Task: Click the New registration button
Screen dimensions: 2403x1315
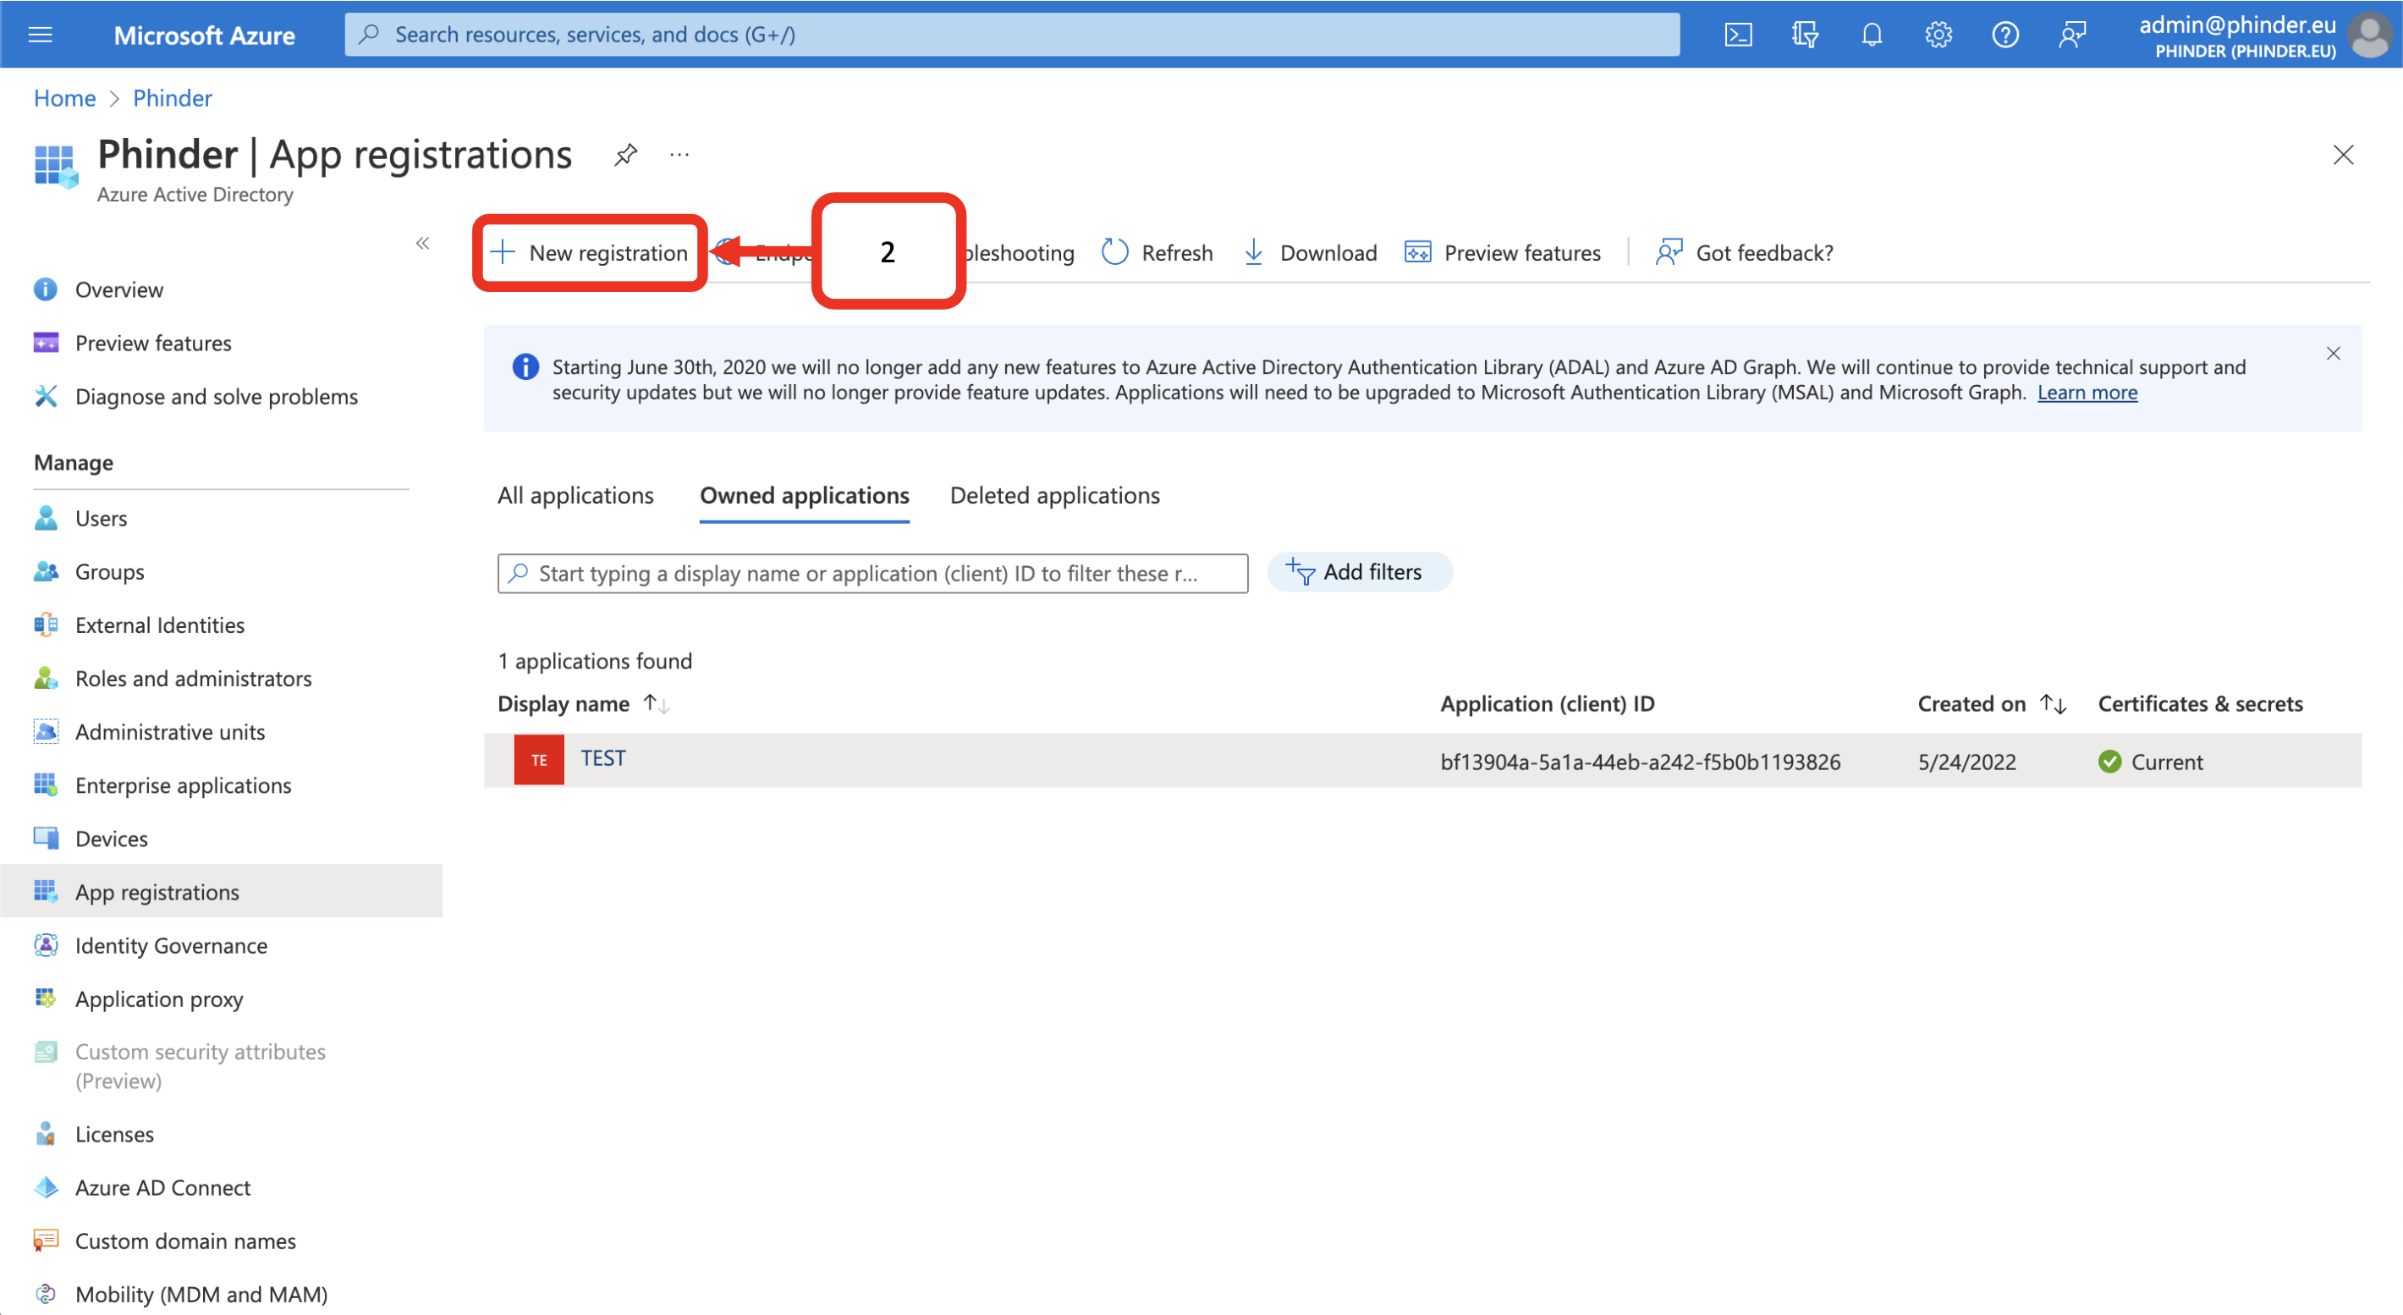Action: click(590, 253)
